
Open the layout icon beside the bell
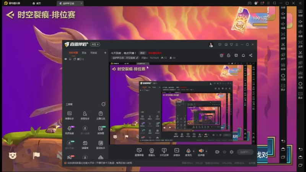(236, 55)
